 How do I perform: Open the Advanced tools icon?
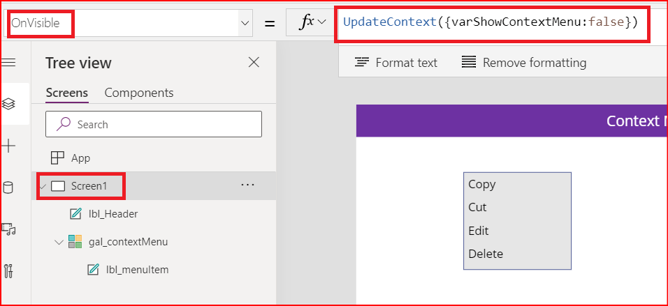9,270
